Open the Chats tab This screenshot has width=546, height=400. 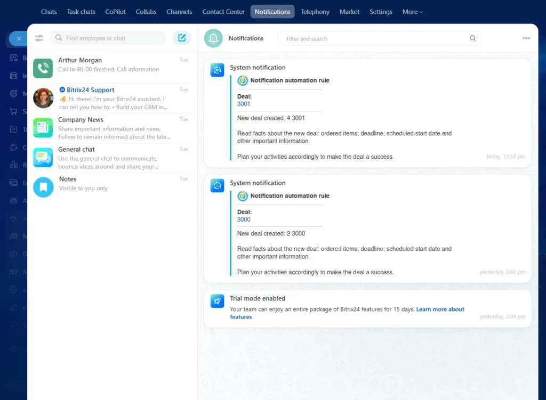[x=49, y=12]
